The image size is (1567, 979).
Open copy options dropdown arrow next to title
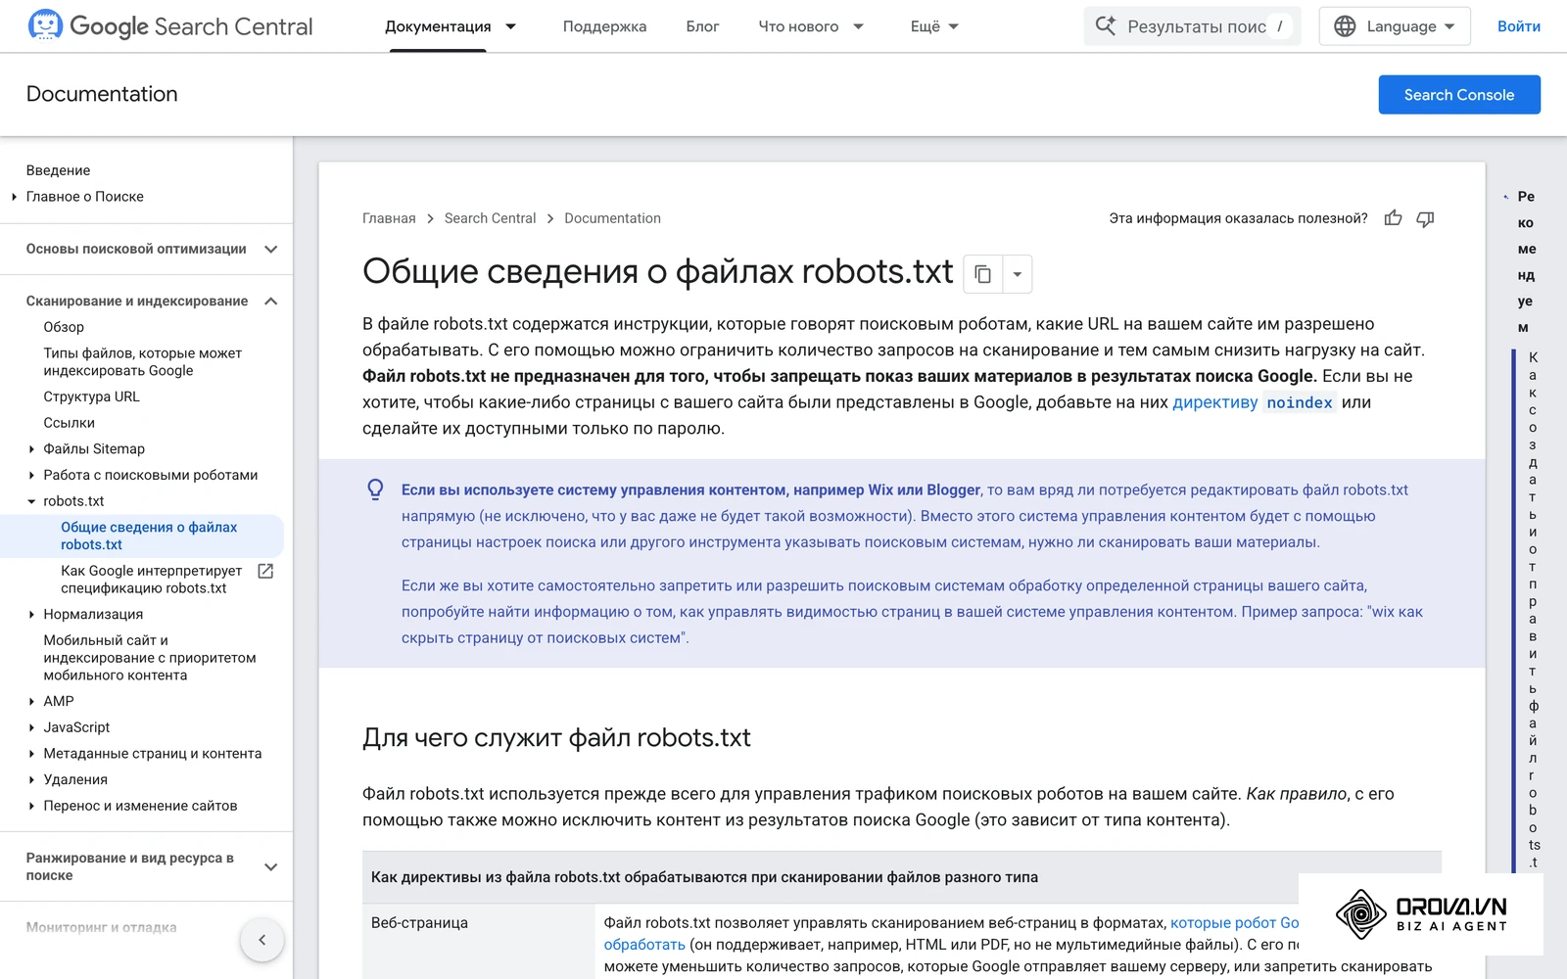(1018, 274)
